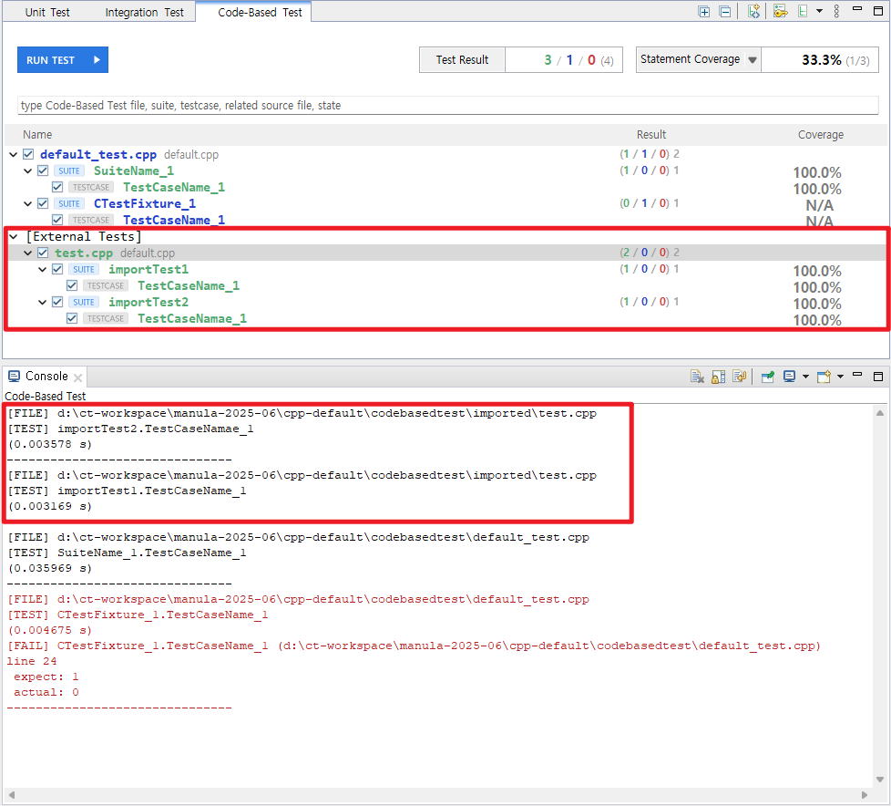Click the Expand All icon in the test toolbar
Image resolution: width=891 pixels, height=806 pixels.
tap(703, 12)
